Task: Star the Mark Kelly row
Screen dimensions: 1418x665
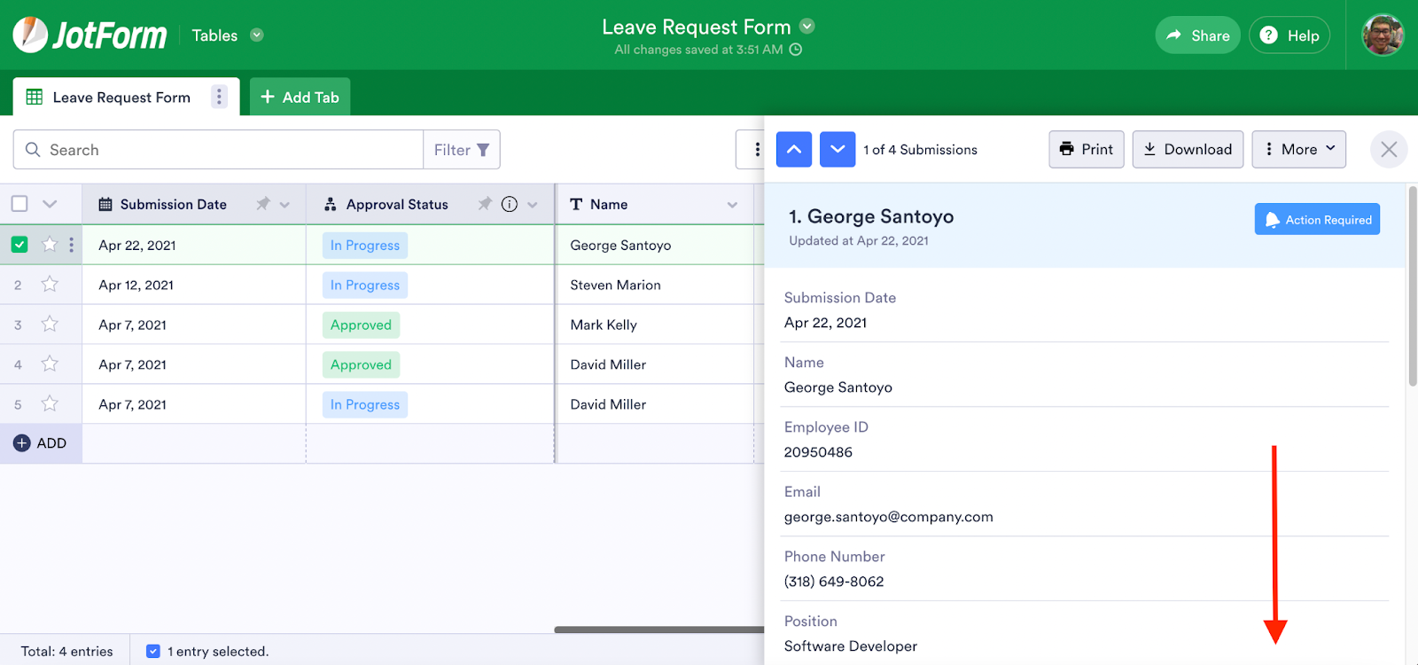Action: pos(50,324)
